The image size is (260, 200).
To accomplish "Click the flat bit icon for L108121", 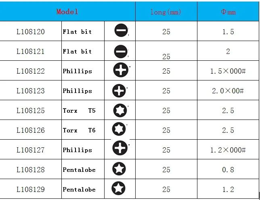I will click(121, 52).
